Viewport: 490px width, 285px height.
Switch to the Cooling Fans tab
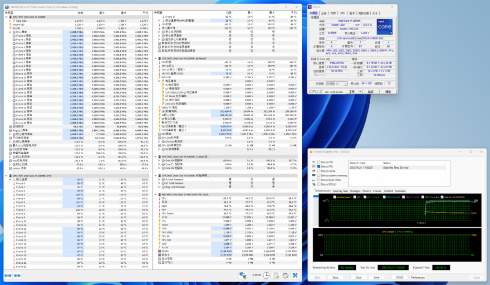click(340, 191)
